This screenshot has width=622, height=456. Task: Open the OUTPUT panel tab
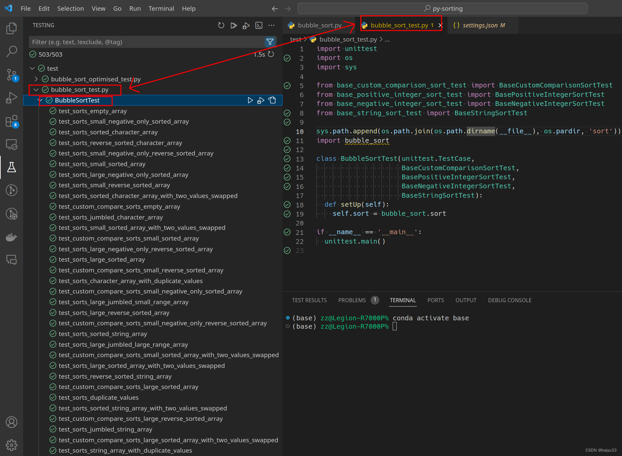pyautogui.click(x=466, y=300)
